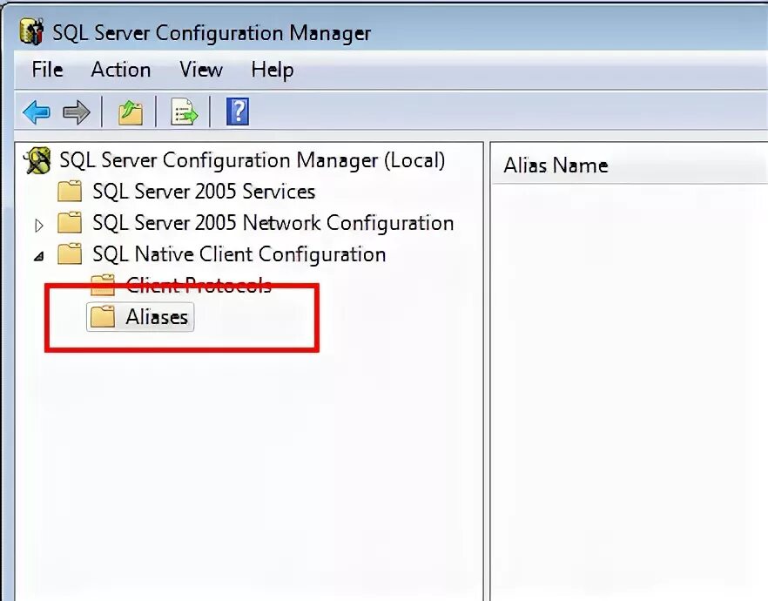Select Client Protocols tree item
The width and height of the screenshot is (768, 601).
click(x=199, y=285)
